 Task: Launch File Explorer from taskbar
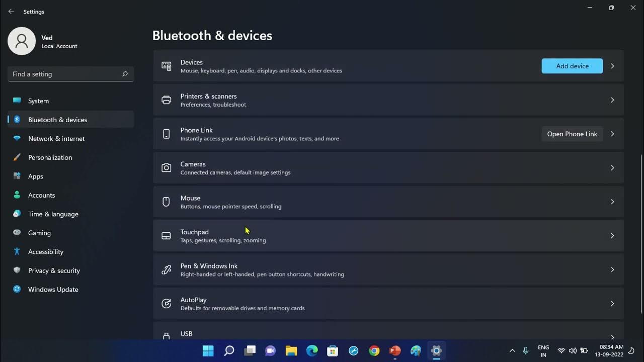[291, 350]
